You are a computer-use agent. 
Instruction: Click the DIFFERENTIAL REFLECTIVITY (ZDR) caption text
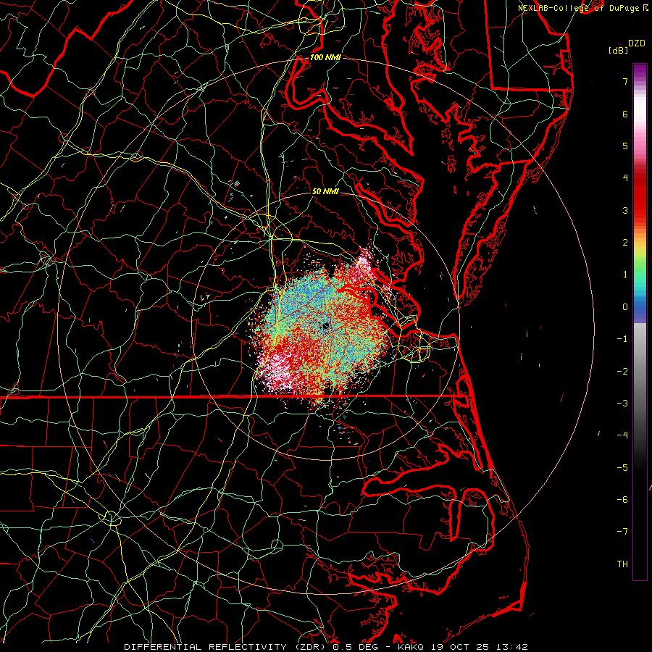coord(225,647)
